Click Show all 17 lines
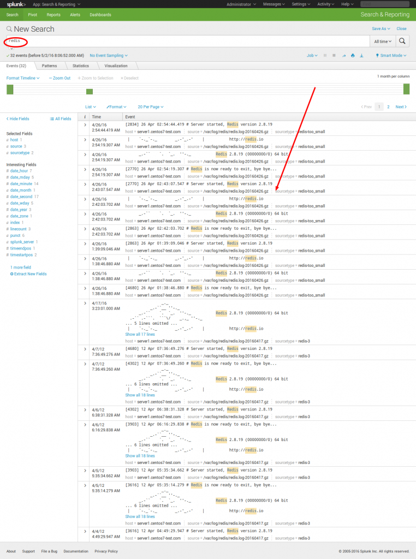This screenshot has height=559, width=416. [140, 335]
